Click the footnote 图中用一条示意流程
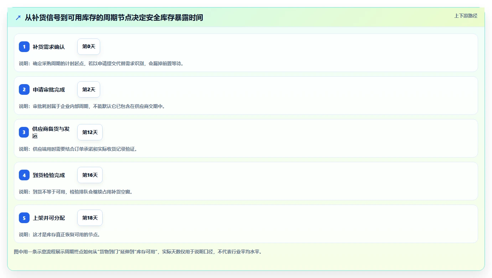The width and height of the screenshot is (492, 278). point(138,252)
